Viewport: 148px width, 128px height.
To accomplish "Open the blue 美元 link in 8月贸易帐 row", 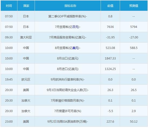I will click(75, 48).
